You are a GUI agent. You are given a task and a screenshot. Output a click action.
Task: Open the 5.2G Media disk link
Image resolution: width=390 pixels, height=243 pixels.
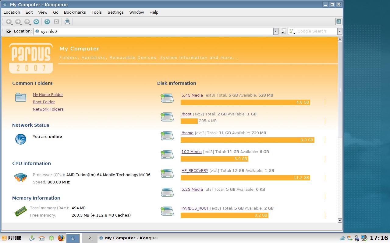pos(192,190)
